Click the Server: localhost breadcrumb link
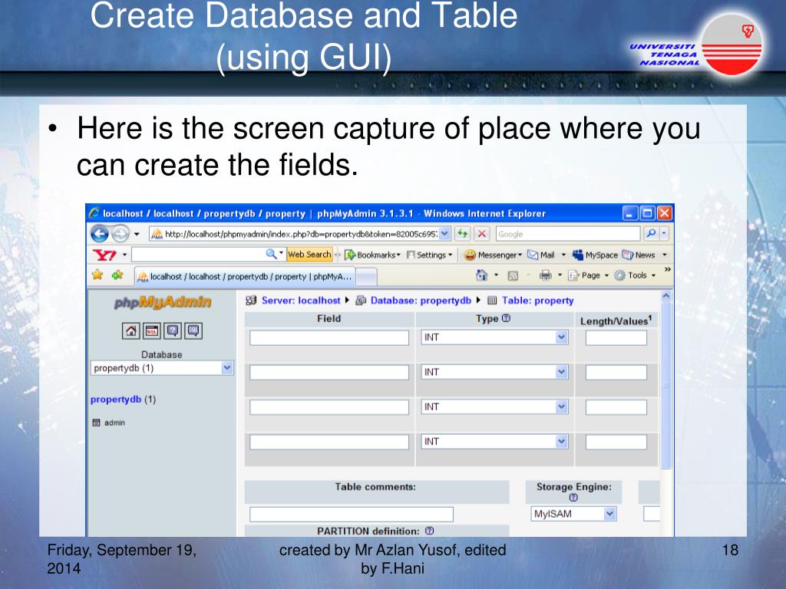This screenshot has width=786, height=589. (x=300, y=301)
